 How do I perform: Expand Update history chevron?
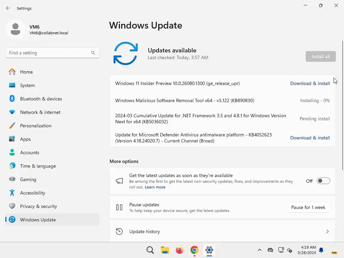tap(327, 231)
